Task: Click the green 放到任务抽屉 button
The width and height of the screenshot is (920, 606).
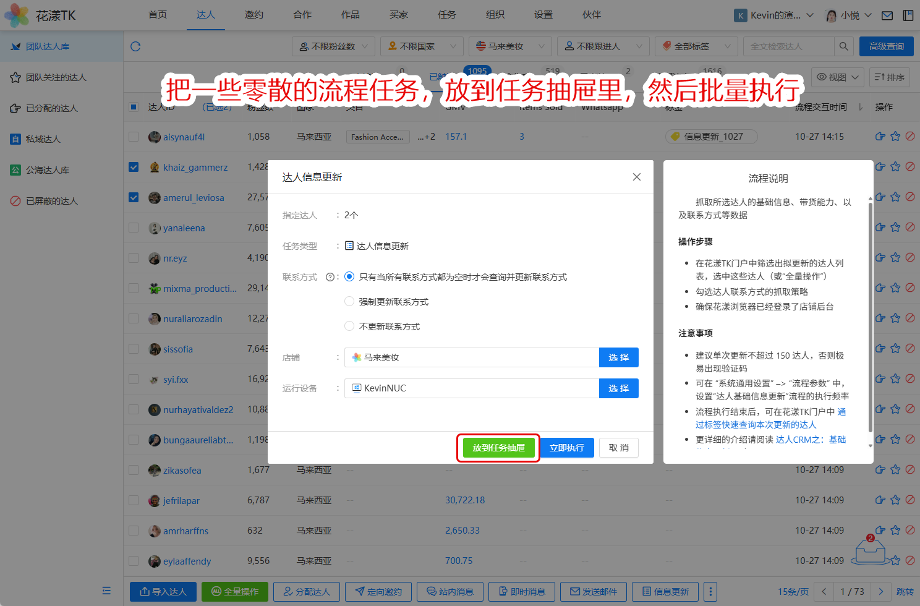Action: coord(498,448)
